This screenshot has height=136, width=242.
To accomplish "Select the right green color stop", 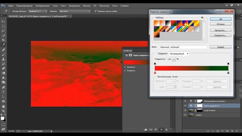I will [x=228, y=73].
